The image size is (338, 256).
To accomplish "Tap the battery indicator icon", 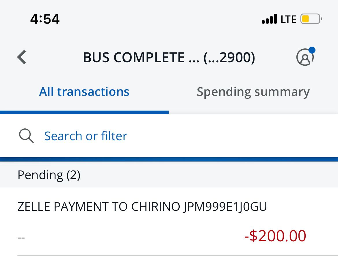I will click(311, 19).
